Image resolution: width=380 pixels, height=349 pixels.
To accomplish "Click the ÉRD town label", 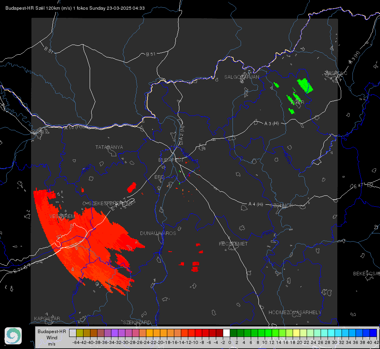I will [159, 177].
